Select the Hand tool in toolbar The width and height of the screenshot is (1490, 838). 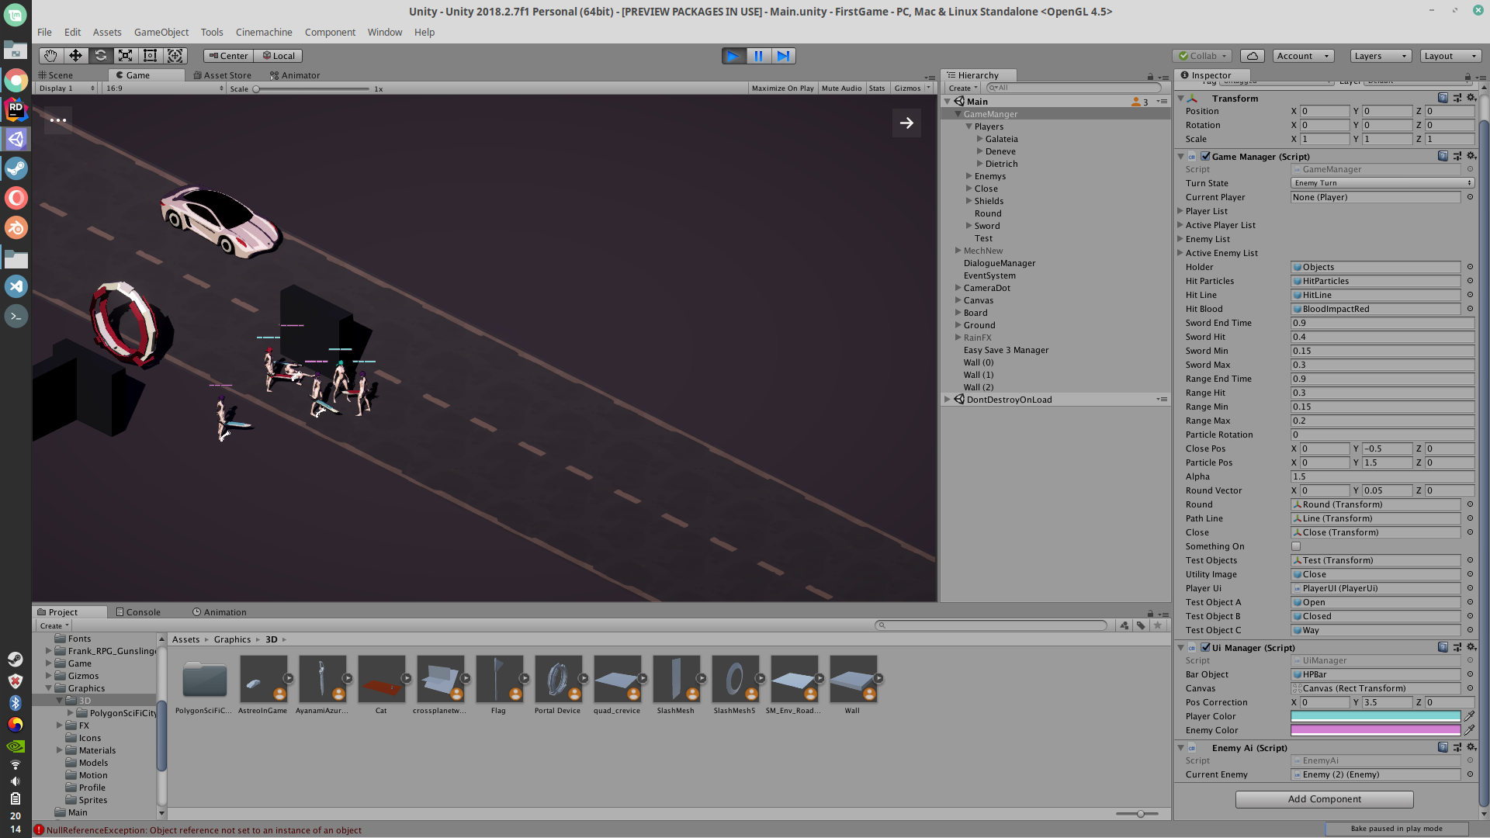[x=50, y=56]
